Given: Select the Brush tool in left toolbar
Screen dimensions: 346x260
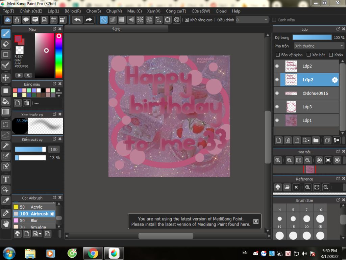Looking at the screenshot, I should [x=6, y=34].
